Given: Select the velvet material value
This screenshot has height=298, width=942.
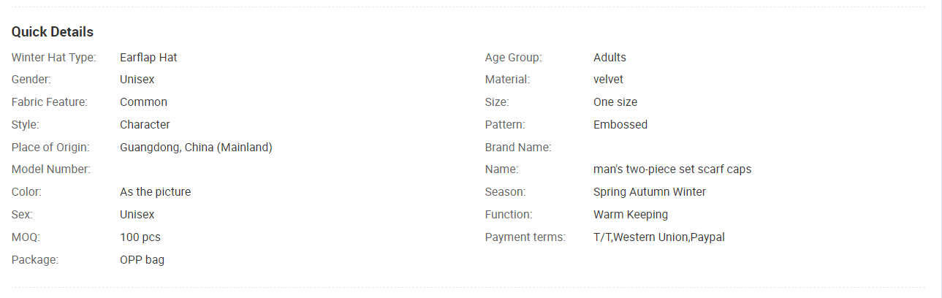Looking at the screenshot, I should click(608, 80).
